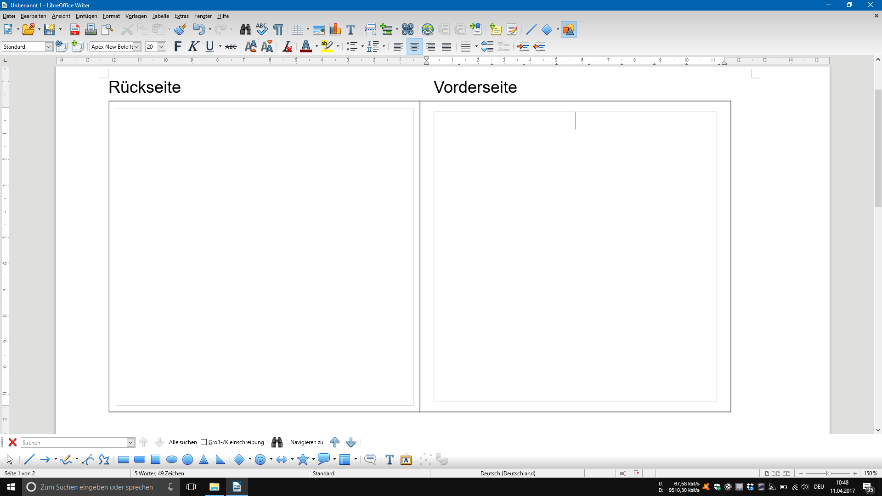Expand the font color dropdown arrow

(x=317, y=46)
